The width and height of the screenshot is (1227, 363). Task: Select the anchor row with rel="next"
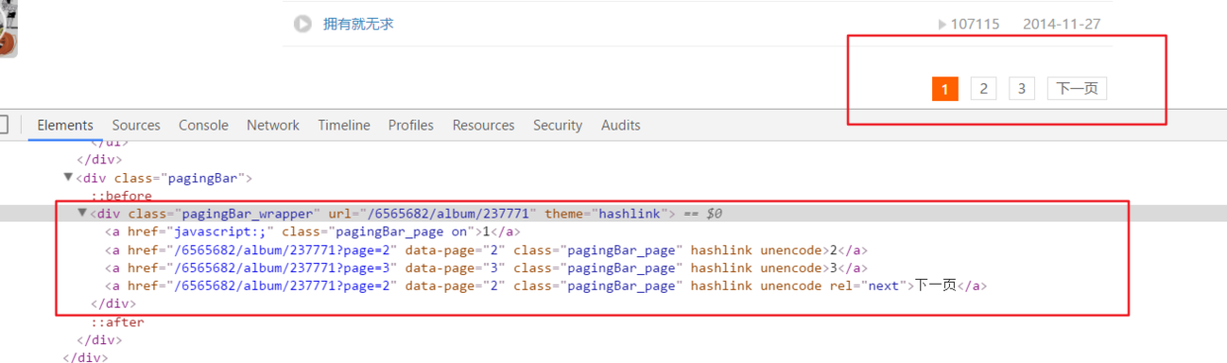pyautogui.click(x=546, y=286)
